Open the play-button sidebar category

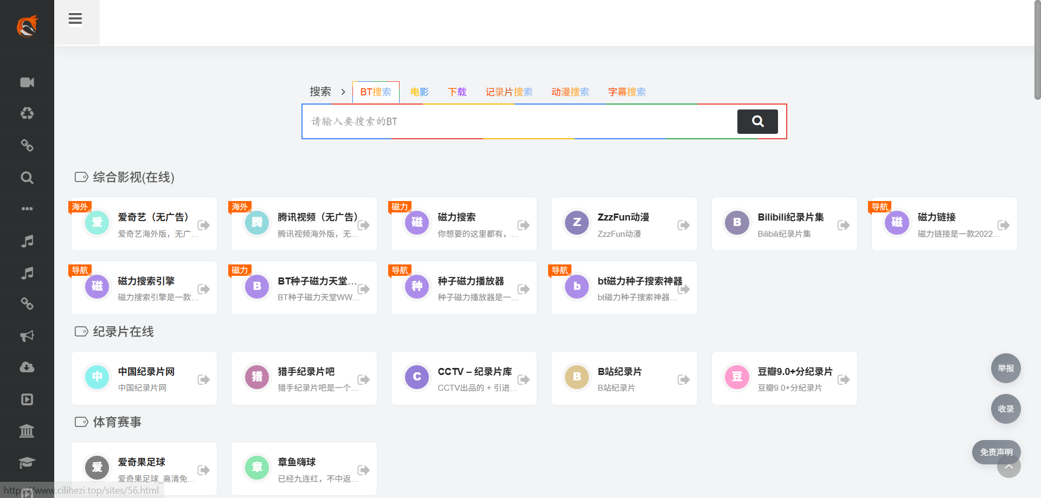(27, 399)
